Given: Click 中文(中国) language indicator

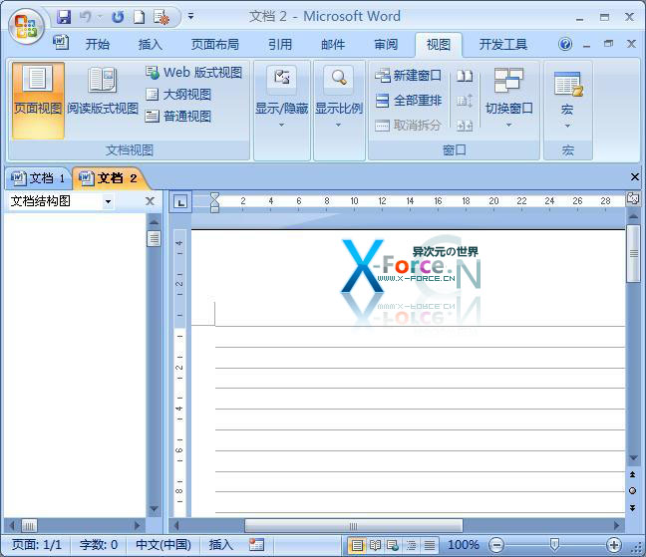Looking at the screenshot, I should pyautogui.click(x=163, y=545).
